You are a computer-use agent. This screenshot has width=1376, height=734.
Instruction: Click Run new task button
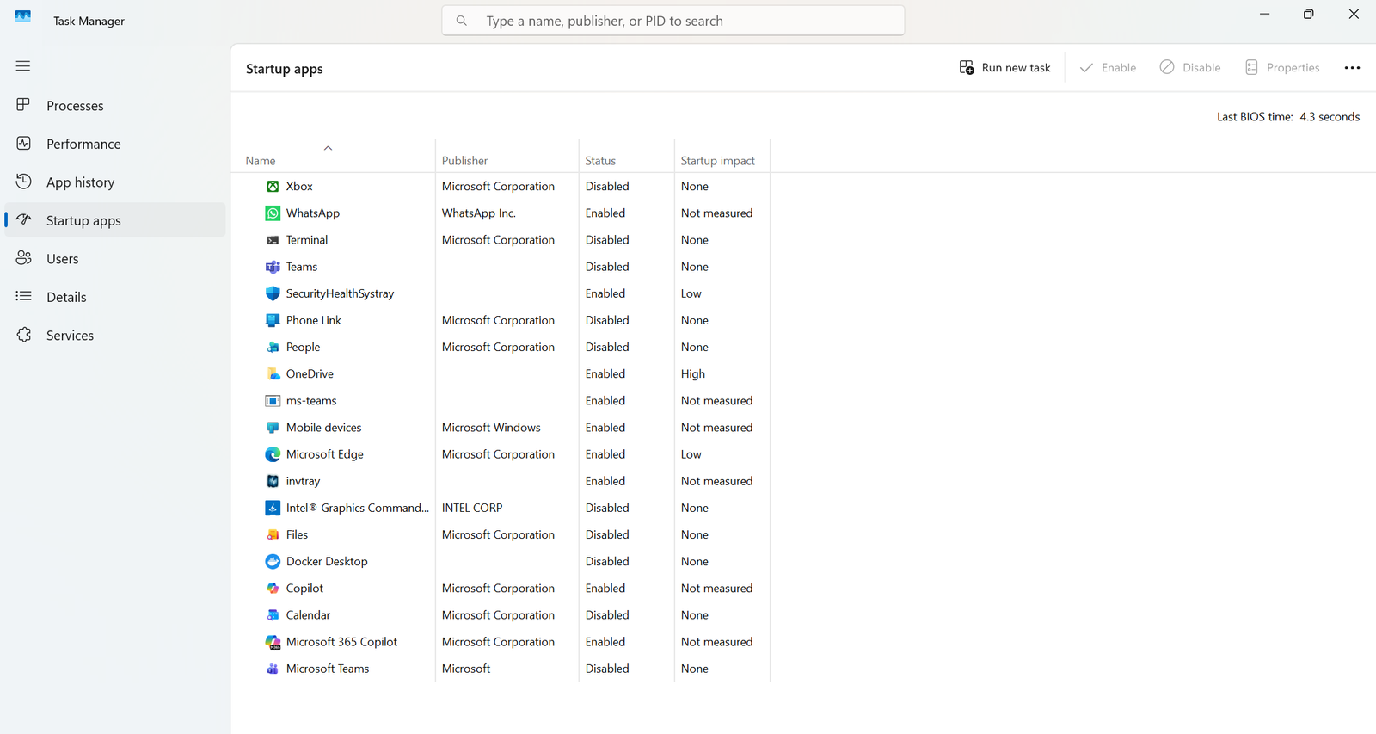pos(1004,68)
